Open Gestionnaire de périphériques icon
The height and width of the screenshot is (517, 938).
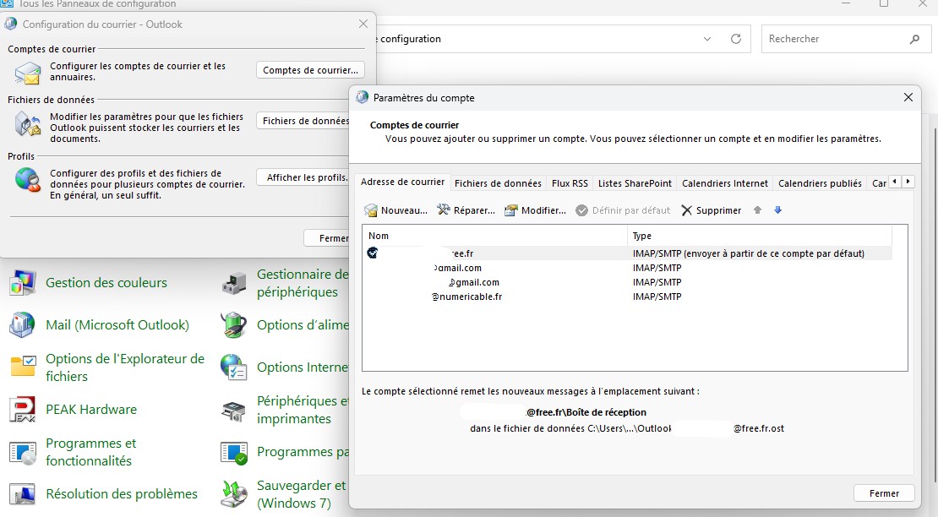tap(234, 283)
